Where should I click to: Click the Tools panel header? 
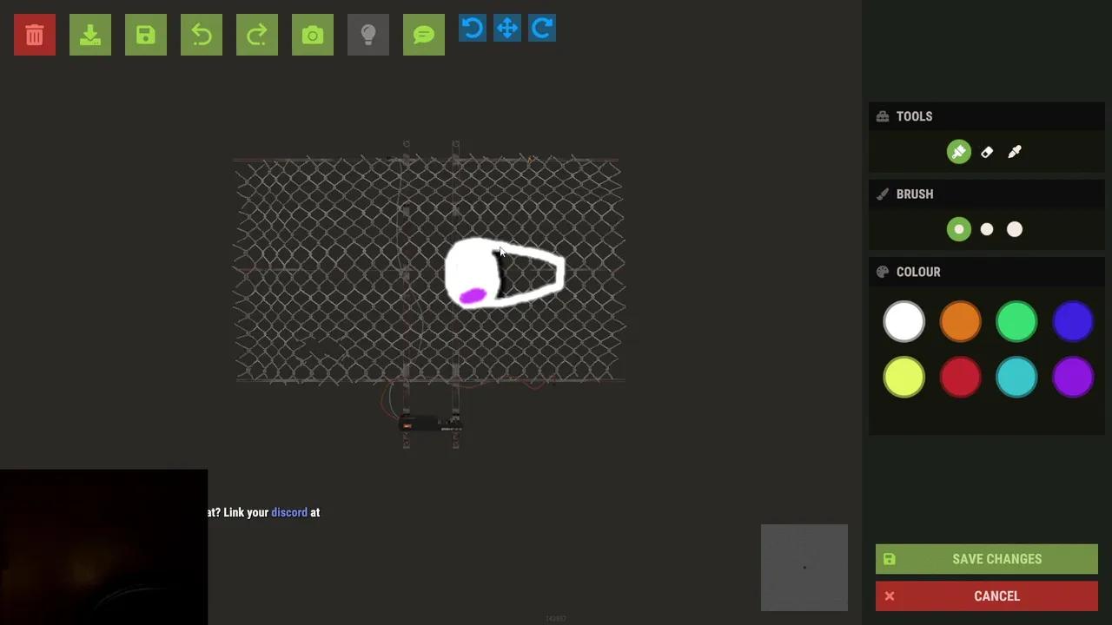[987, 116]
